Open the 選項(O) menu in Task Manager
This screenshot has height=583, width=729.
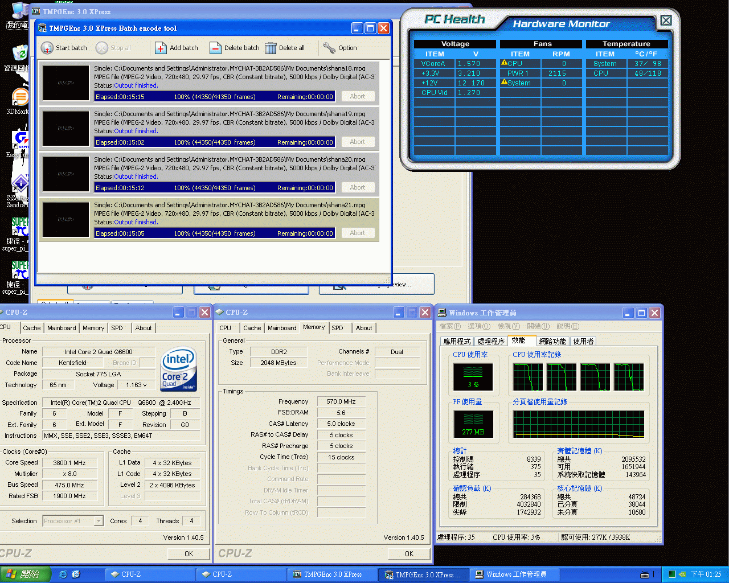479,326
